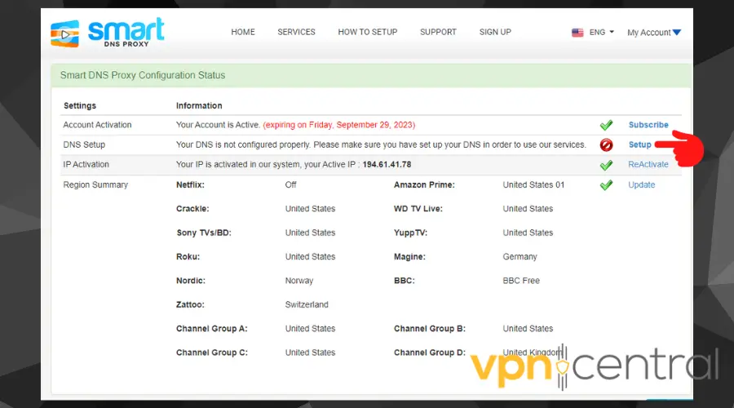
Task: Click the DNS not configured properly message
Action: click(x=381, y=144)
